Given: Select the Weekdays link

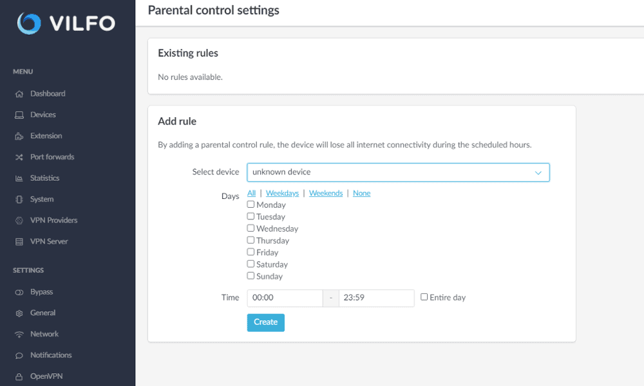Looking at the screenshot, I should 282,193.
